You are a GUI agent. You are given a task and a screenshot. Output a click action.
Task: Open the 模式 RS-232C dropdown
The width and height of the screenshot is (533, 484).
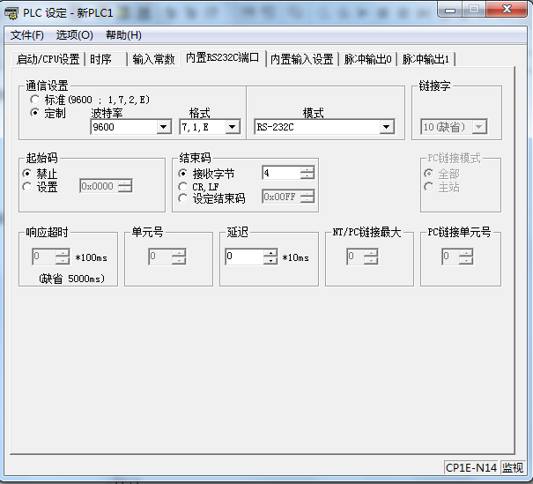[x=386, y=127]
